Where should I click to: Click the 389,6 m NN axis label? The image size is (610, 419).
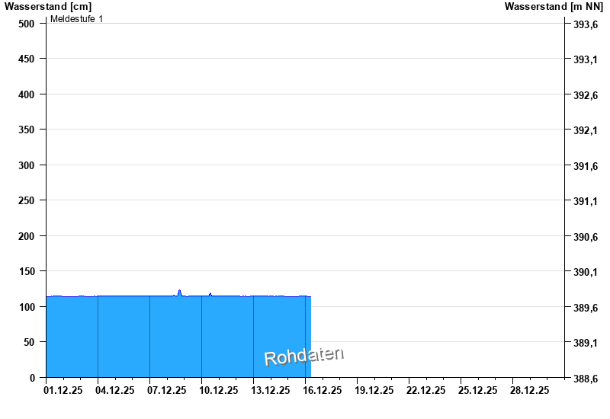click(x=586, y=308)
